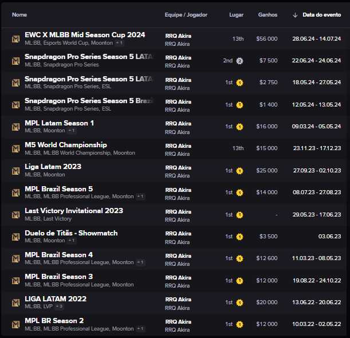The width and height of the screenshot is (350, 338).
Task: Sort by the Nome column header
Action: pyautogui.click(x=19, y=15)
